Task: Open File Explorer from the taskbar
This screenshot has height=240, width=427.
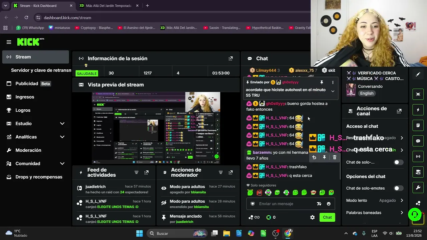Action: [227, 233]
